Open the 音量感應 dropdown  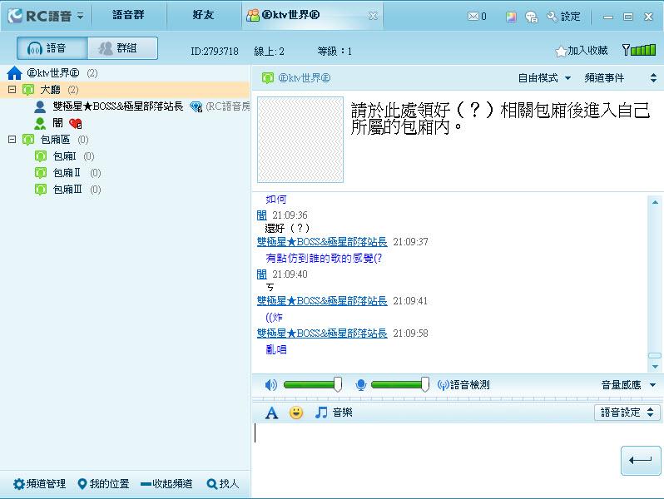(628, 385)
